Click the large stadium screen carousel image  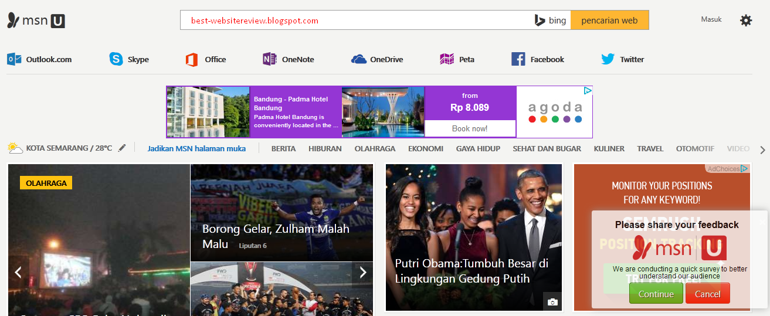[99, 240]
